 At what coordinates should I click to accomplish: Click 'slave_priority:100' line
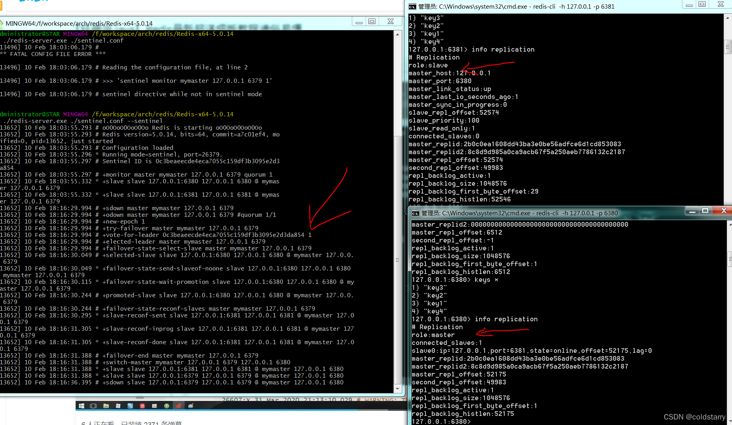coord(444,121)
